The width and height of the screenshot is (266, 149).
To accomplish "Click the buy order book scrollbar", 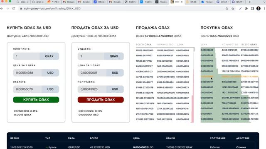I will point(259,88).
